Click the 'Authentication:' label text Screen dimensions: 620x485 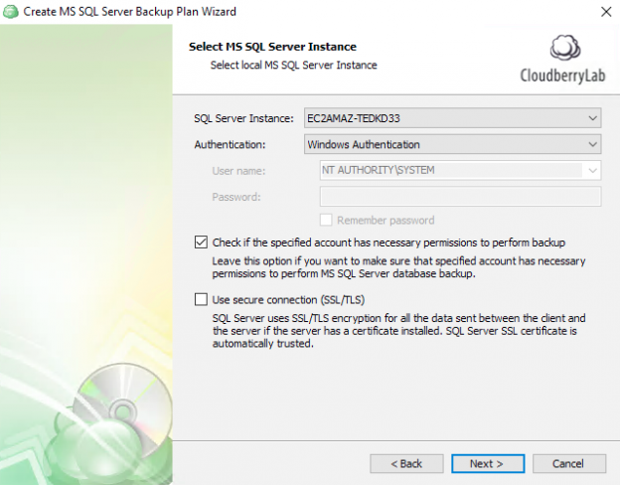231,145
